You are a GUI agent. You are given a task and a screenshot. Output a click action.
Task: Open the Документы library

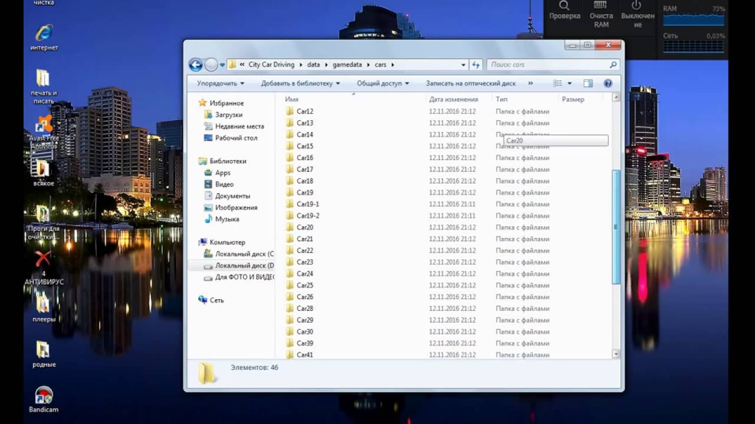(x=232, y=196)
